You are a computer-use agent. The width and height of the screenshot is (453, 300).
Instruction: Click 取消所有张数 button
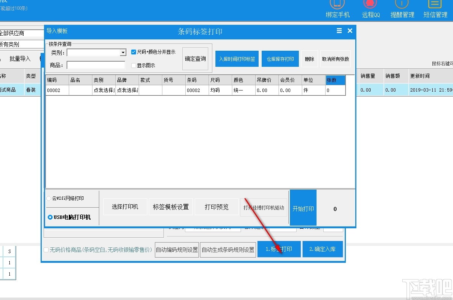335,59
